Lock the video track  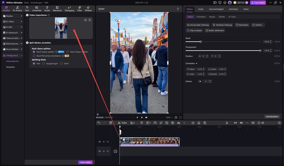coord(100,142)
